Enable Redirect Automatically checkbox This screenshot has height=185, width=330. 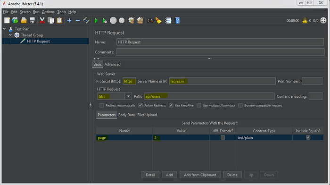click(102, 105)
